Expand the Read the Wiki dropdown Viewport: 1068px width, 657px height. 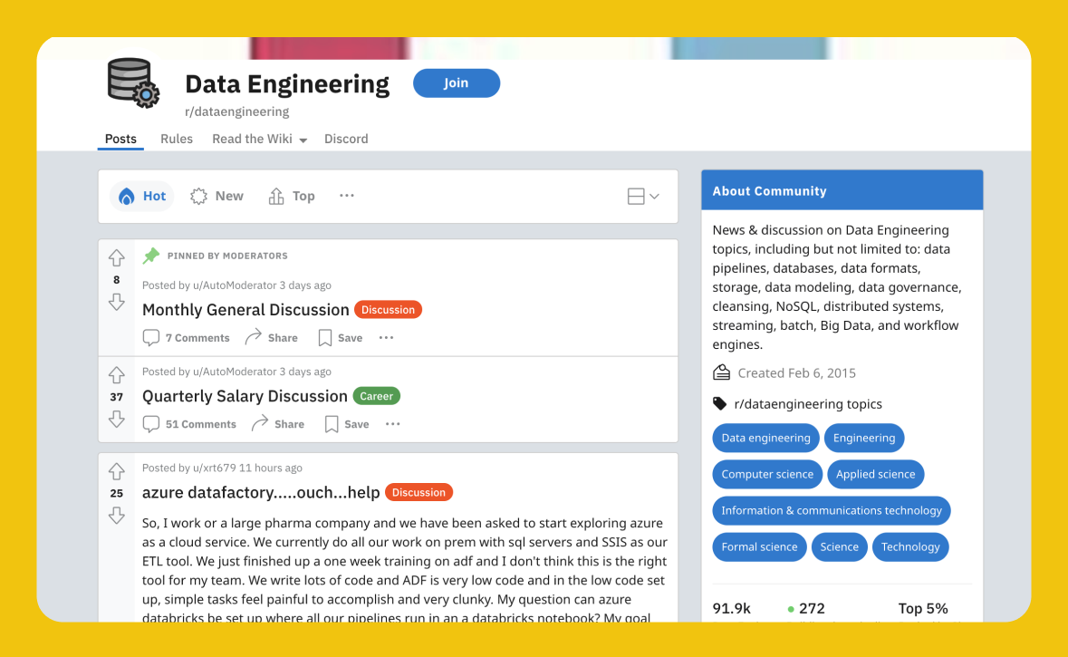260,139
